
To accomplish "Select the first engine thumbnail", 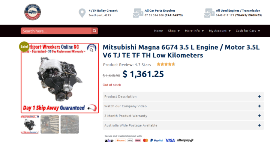I will pos(30,125).
